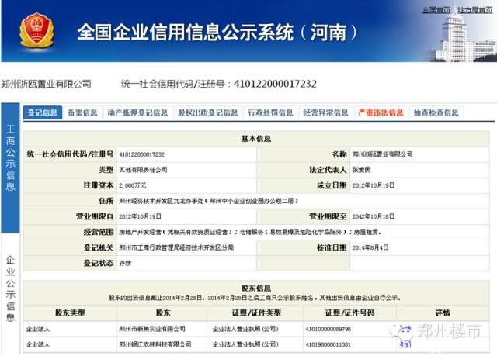
Task: Switch to the 抽查检查信息 tab
Action: coord(436,112)
